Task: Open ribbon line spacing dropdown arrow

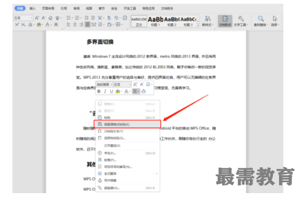Action: [104, 25]
